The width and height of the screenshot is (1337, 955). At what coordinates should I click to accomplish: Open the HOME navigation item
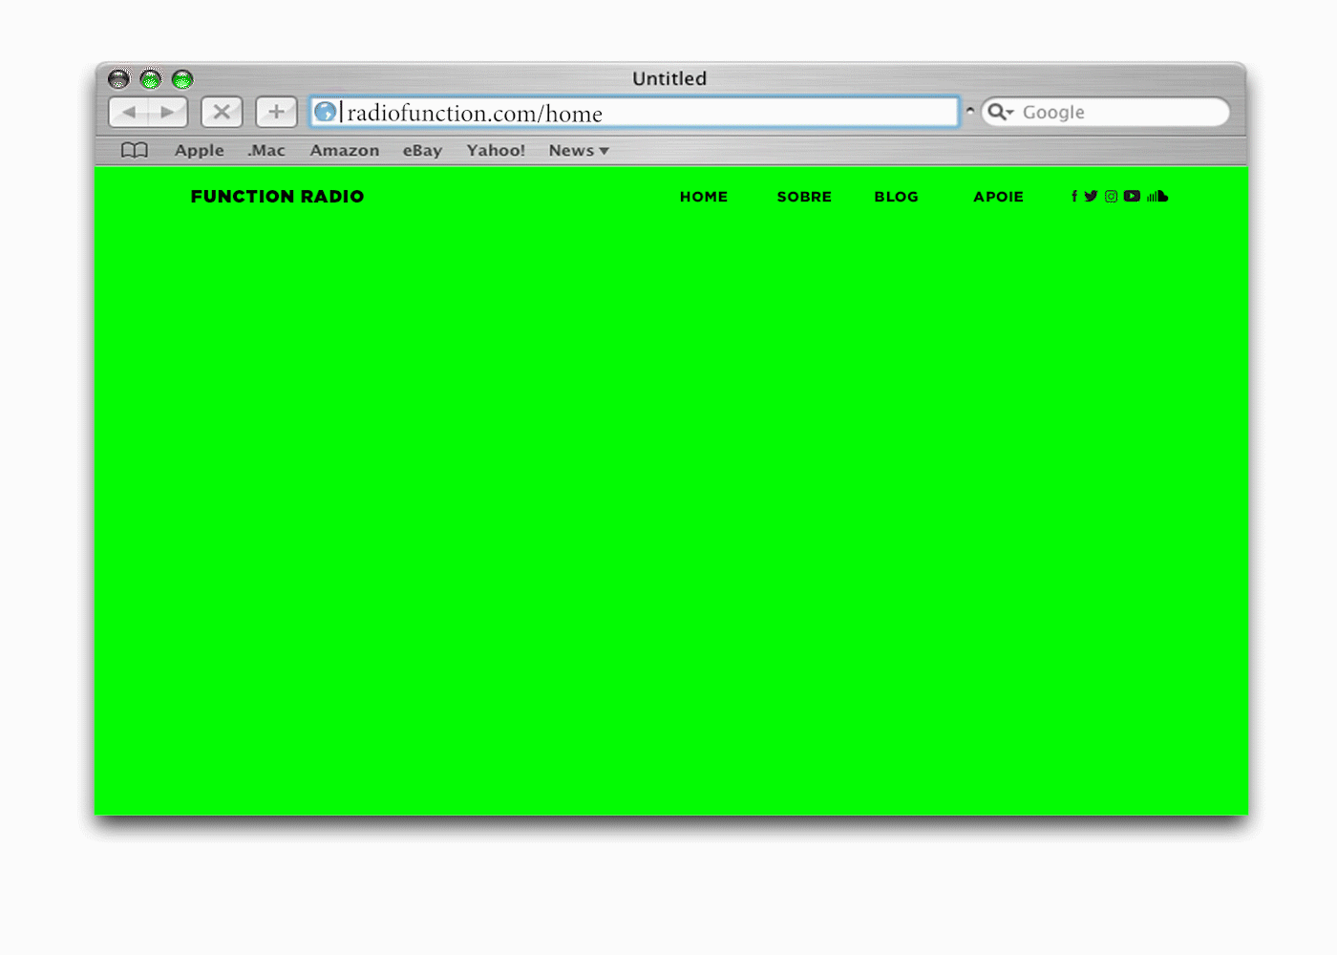pyautogui.click(x=704, y=196)
